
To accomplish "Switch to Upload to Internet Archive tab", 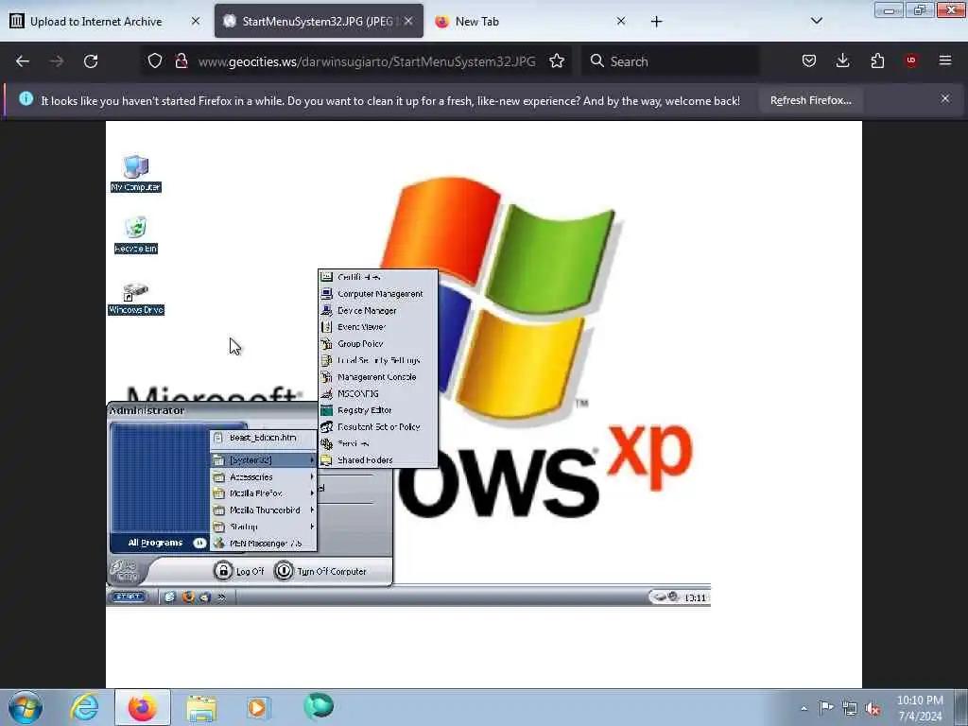I will 105,21.
